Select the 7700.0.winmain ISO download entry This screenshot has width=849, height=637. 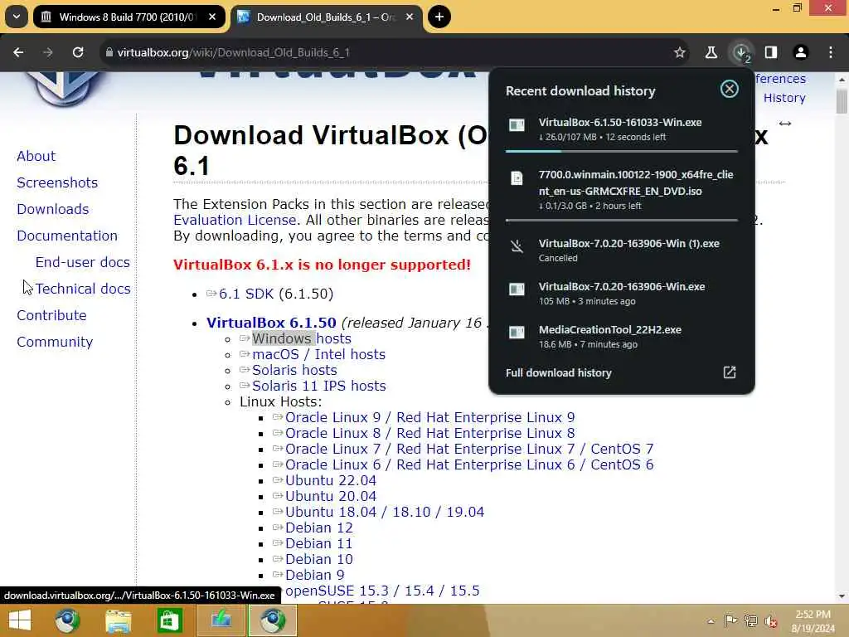tap(622, 190)
